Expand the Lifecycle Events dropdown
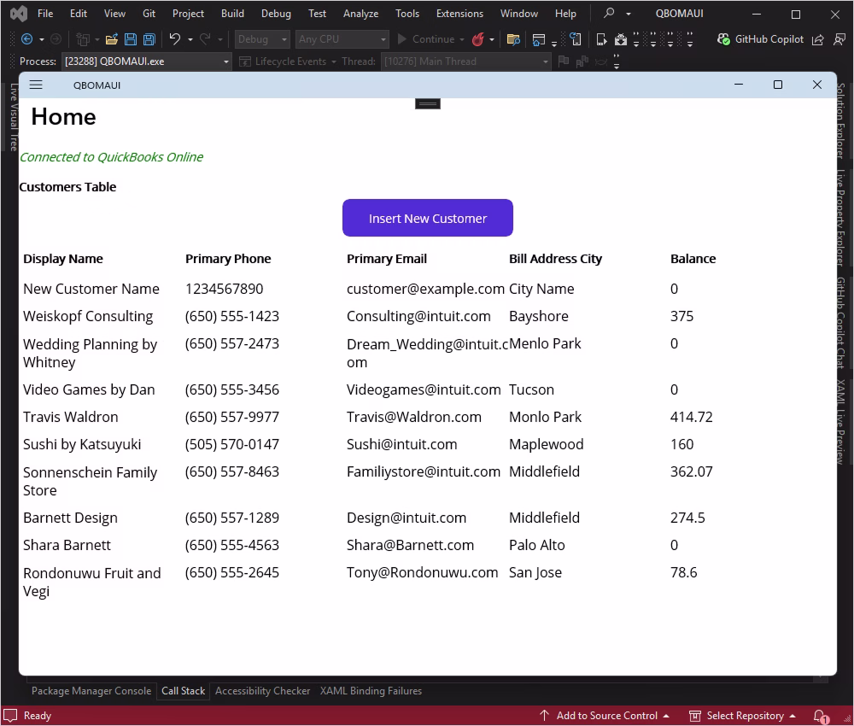This screenshot has height=726, width=854. click(x=334, y=61)
